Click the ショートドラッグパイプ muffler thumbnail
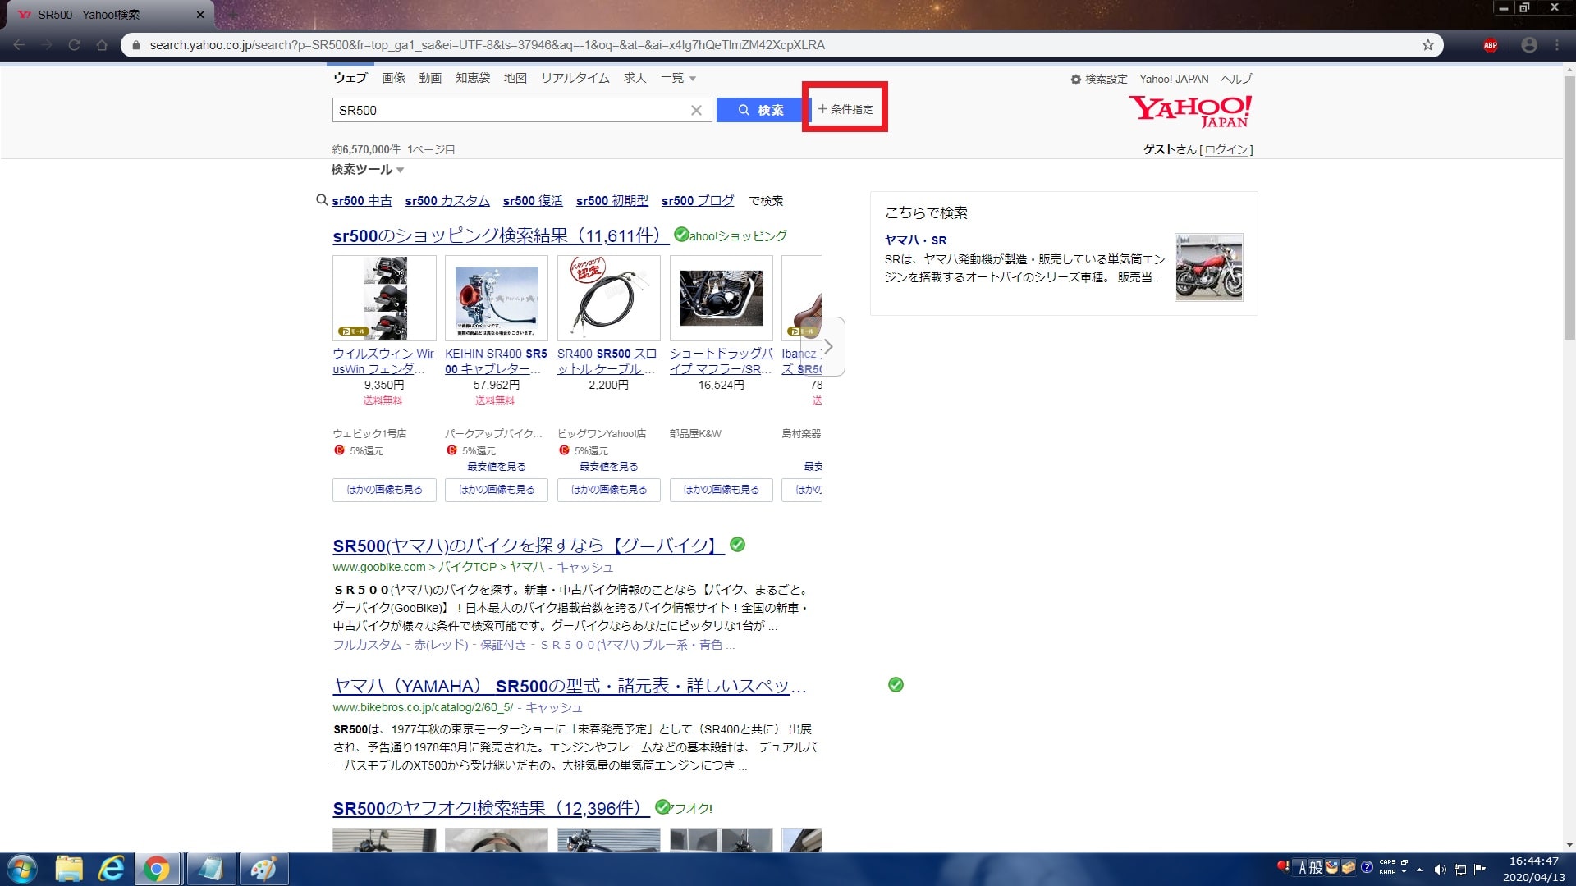Image resolution: width=1576 pixels, height=886 pixels. click(721, 298)
